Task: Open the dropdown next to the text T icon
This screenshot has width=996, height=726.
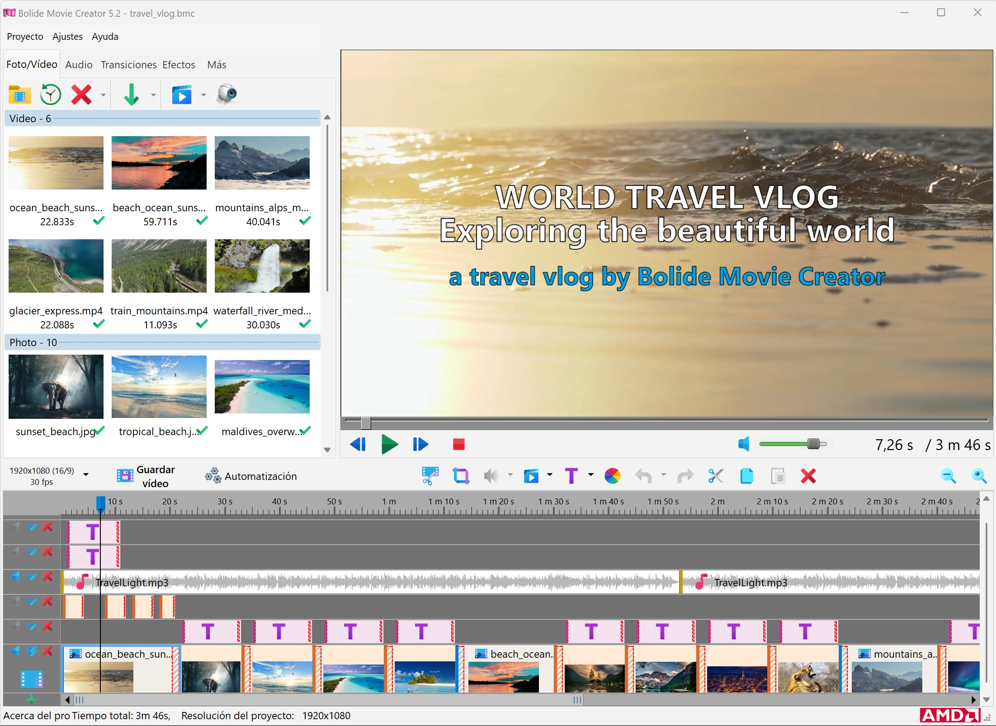Action: coord(590,475)
